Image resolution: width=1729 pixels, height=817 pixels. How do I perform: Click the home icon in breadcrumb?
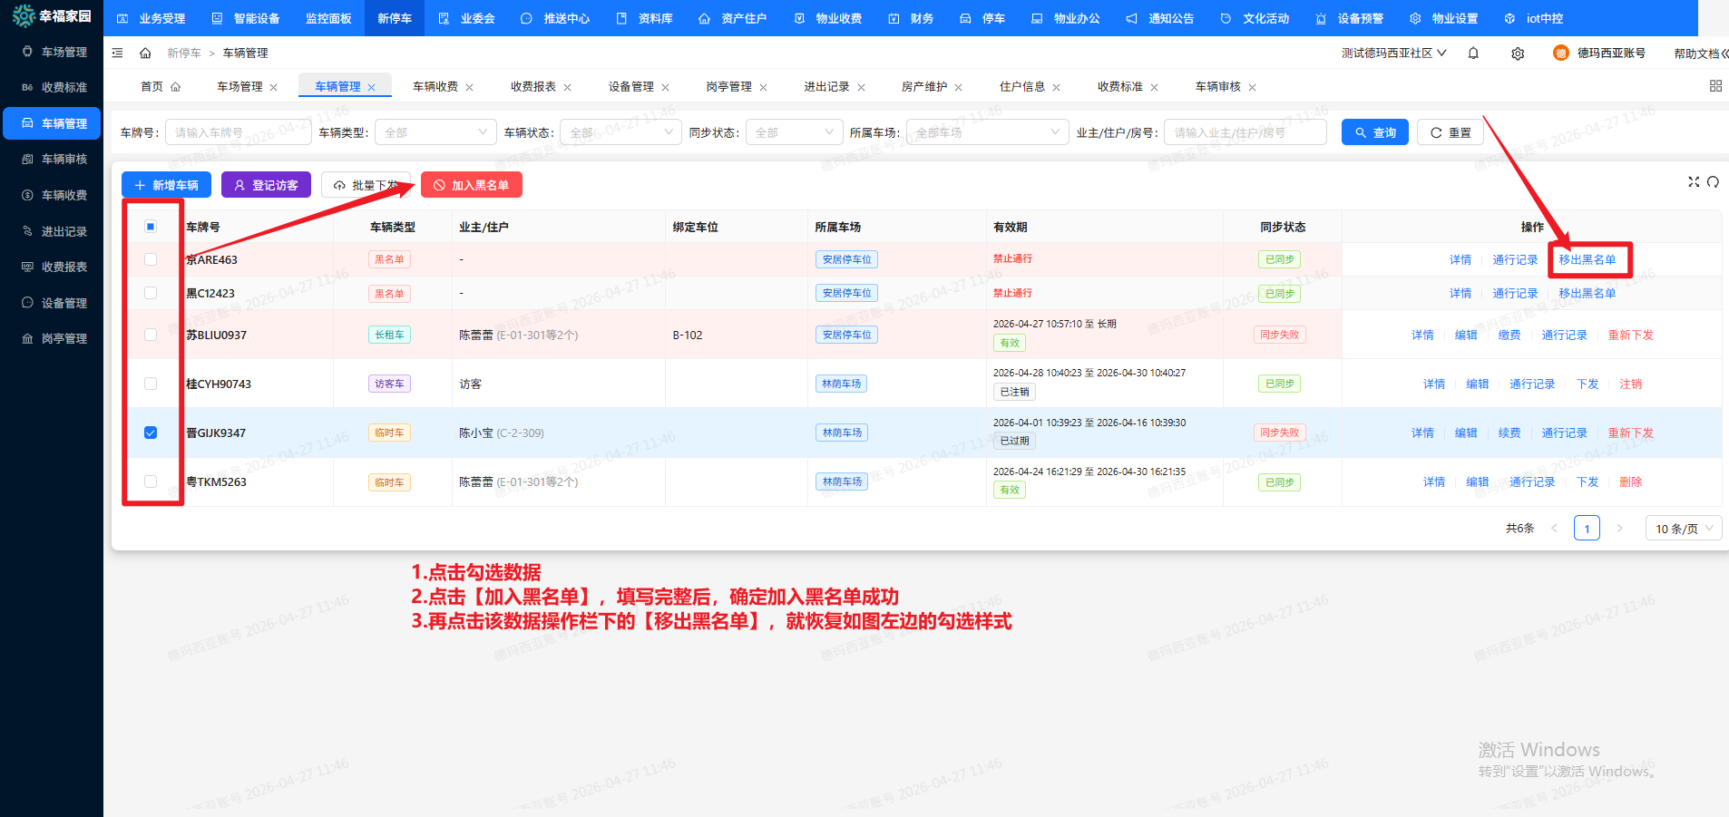(145, 53)
